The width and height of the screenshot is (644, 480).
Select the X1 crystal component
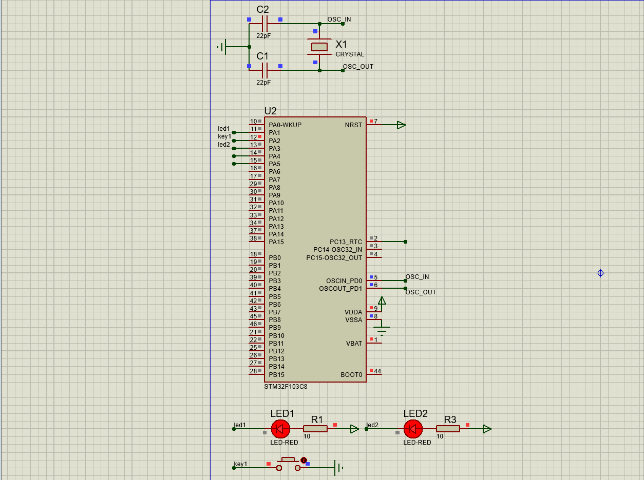coord(319,47)
